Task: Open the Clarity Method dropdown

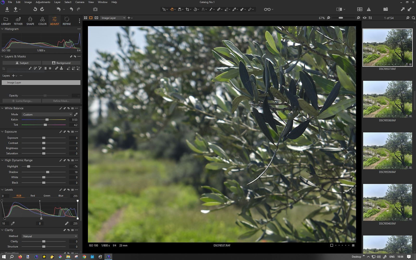Action: [50, 236]
